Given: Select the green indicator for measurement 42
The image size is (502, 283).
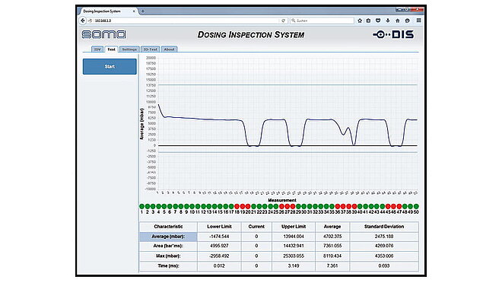Looking at the screenshot, I should [371, 206].
